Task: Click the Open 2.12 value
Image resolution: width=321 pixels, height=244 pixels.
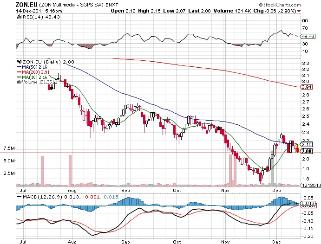Action: (x=123, y=11)
